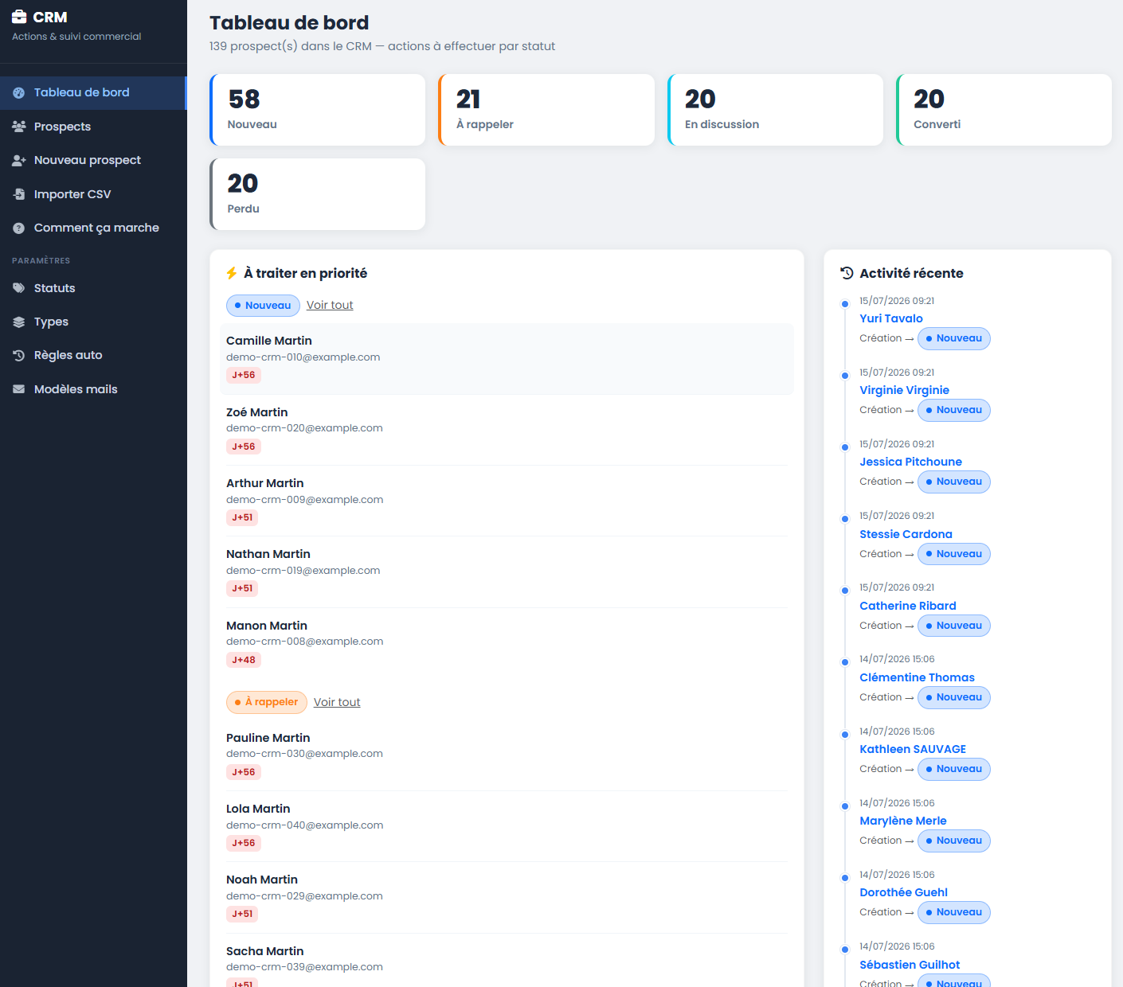Open Yuri Tavalo in recent activity
The height and width of the screenshot is (987, 1123).
(x=891, y=318)
